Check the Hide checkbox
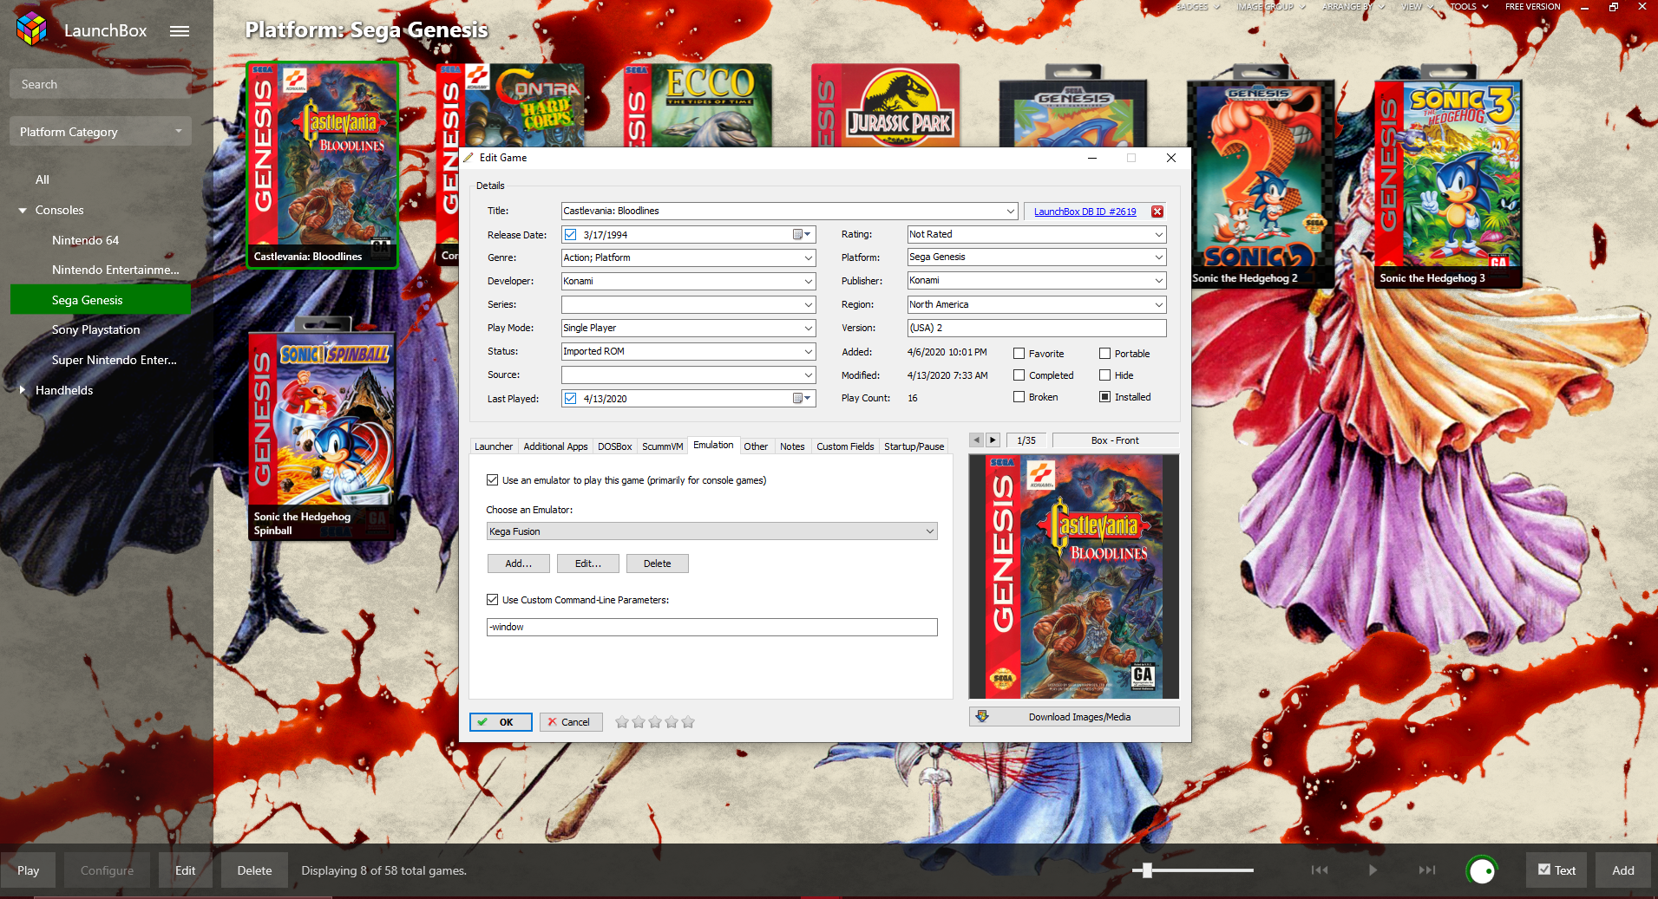The image size is (1658, 899). tap(1105, 375)
